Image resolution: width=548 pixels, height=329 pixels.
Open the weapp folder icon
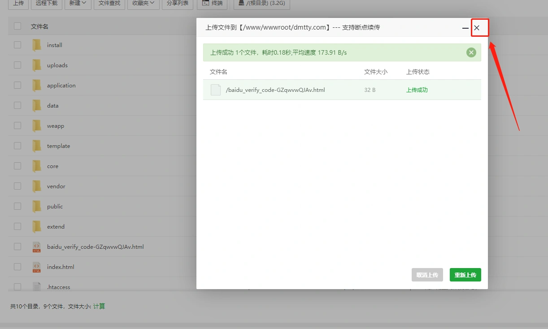click(x=37, y=126)
